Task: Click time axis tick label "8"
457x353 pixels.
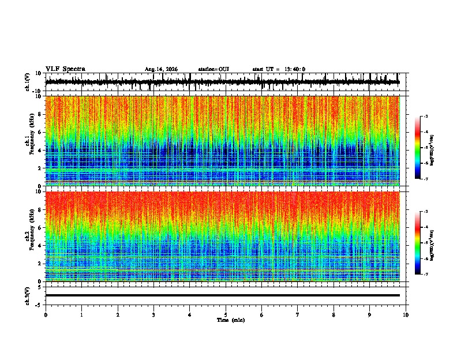Action: click(334, 315)
